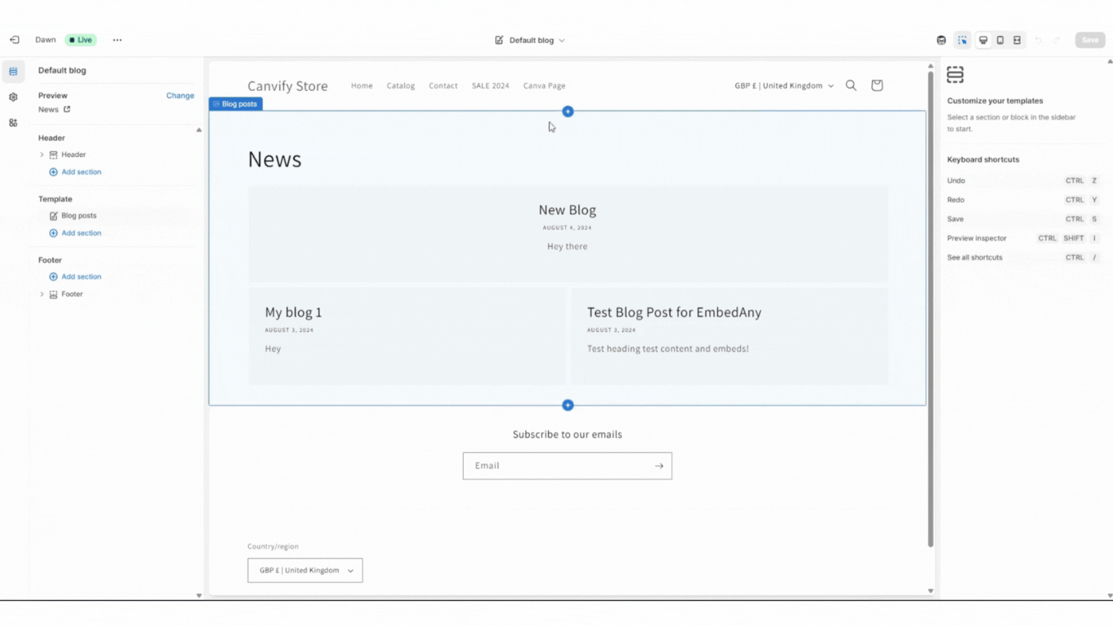Click the exit editor back icon

point(14,40)
